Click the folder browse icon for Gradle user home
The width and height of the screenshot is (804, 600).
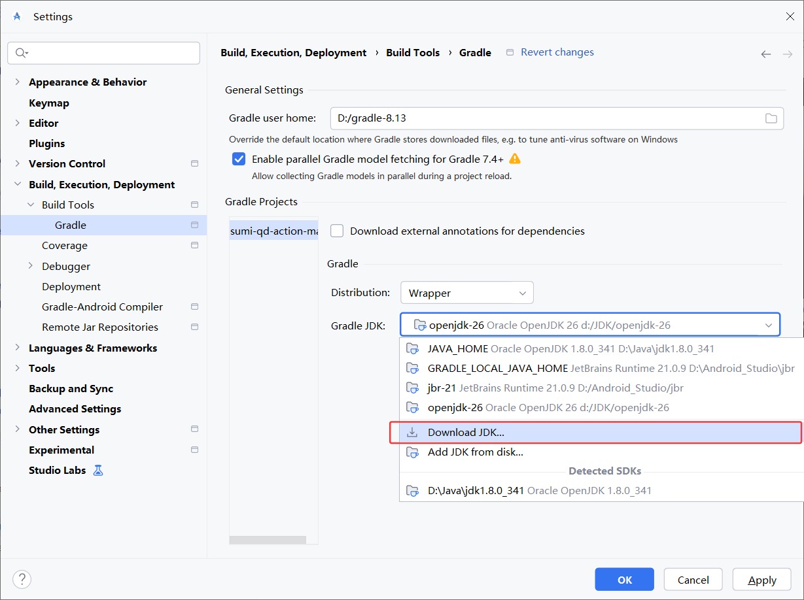(771, 118)
